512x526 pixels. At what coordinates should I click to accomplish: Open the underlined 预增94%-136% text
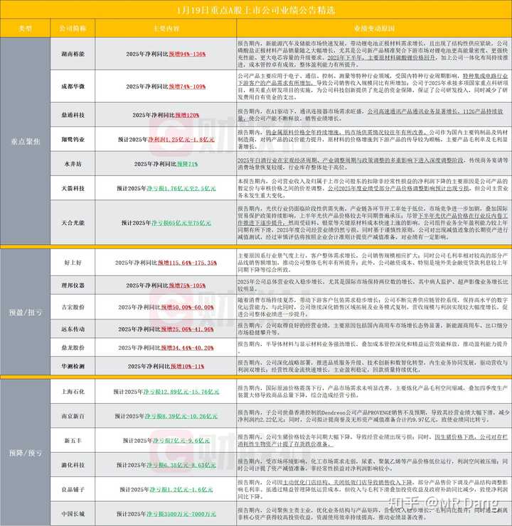pos(188,54)
